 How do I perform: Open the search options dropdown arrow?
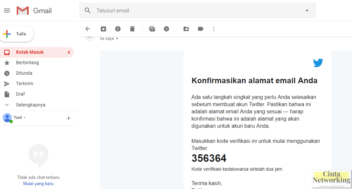coord(307,10)
